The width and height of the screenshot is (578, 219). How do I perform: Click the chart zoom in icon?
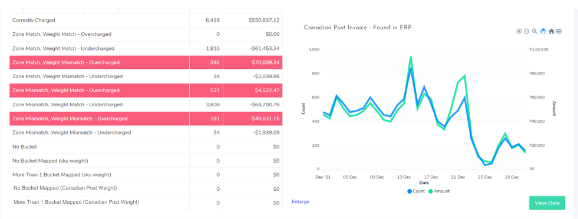[520, 31]
